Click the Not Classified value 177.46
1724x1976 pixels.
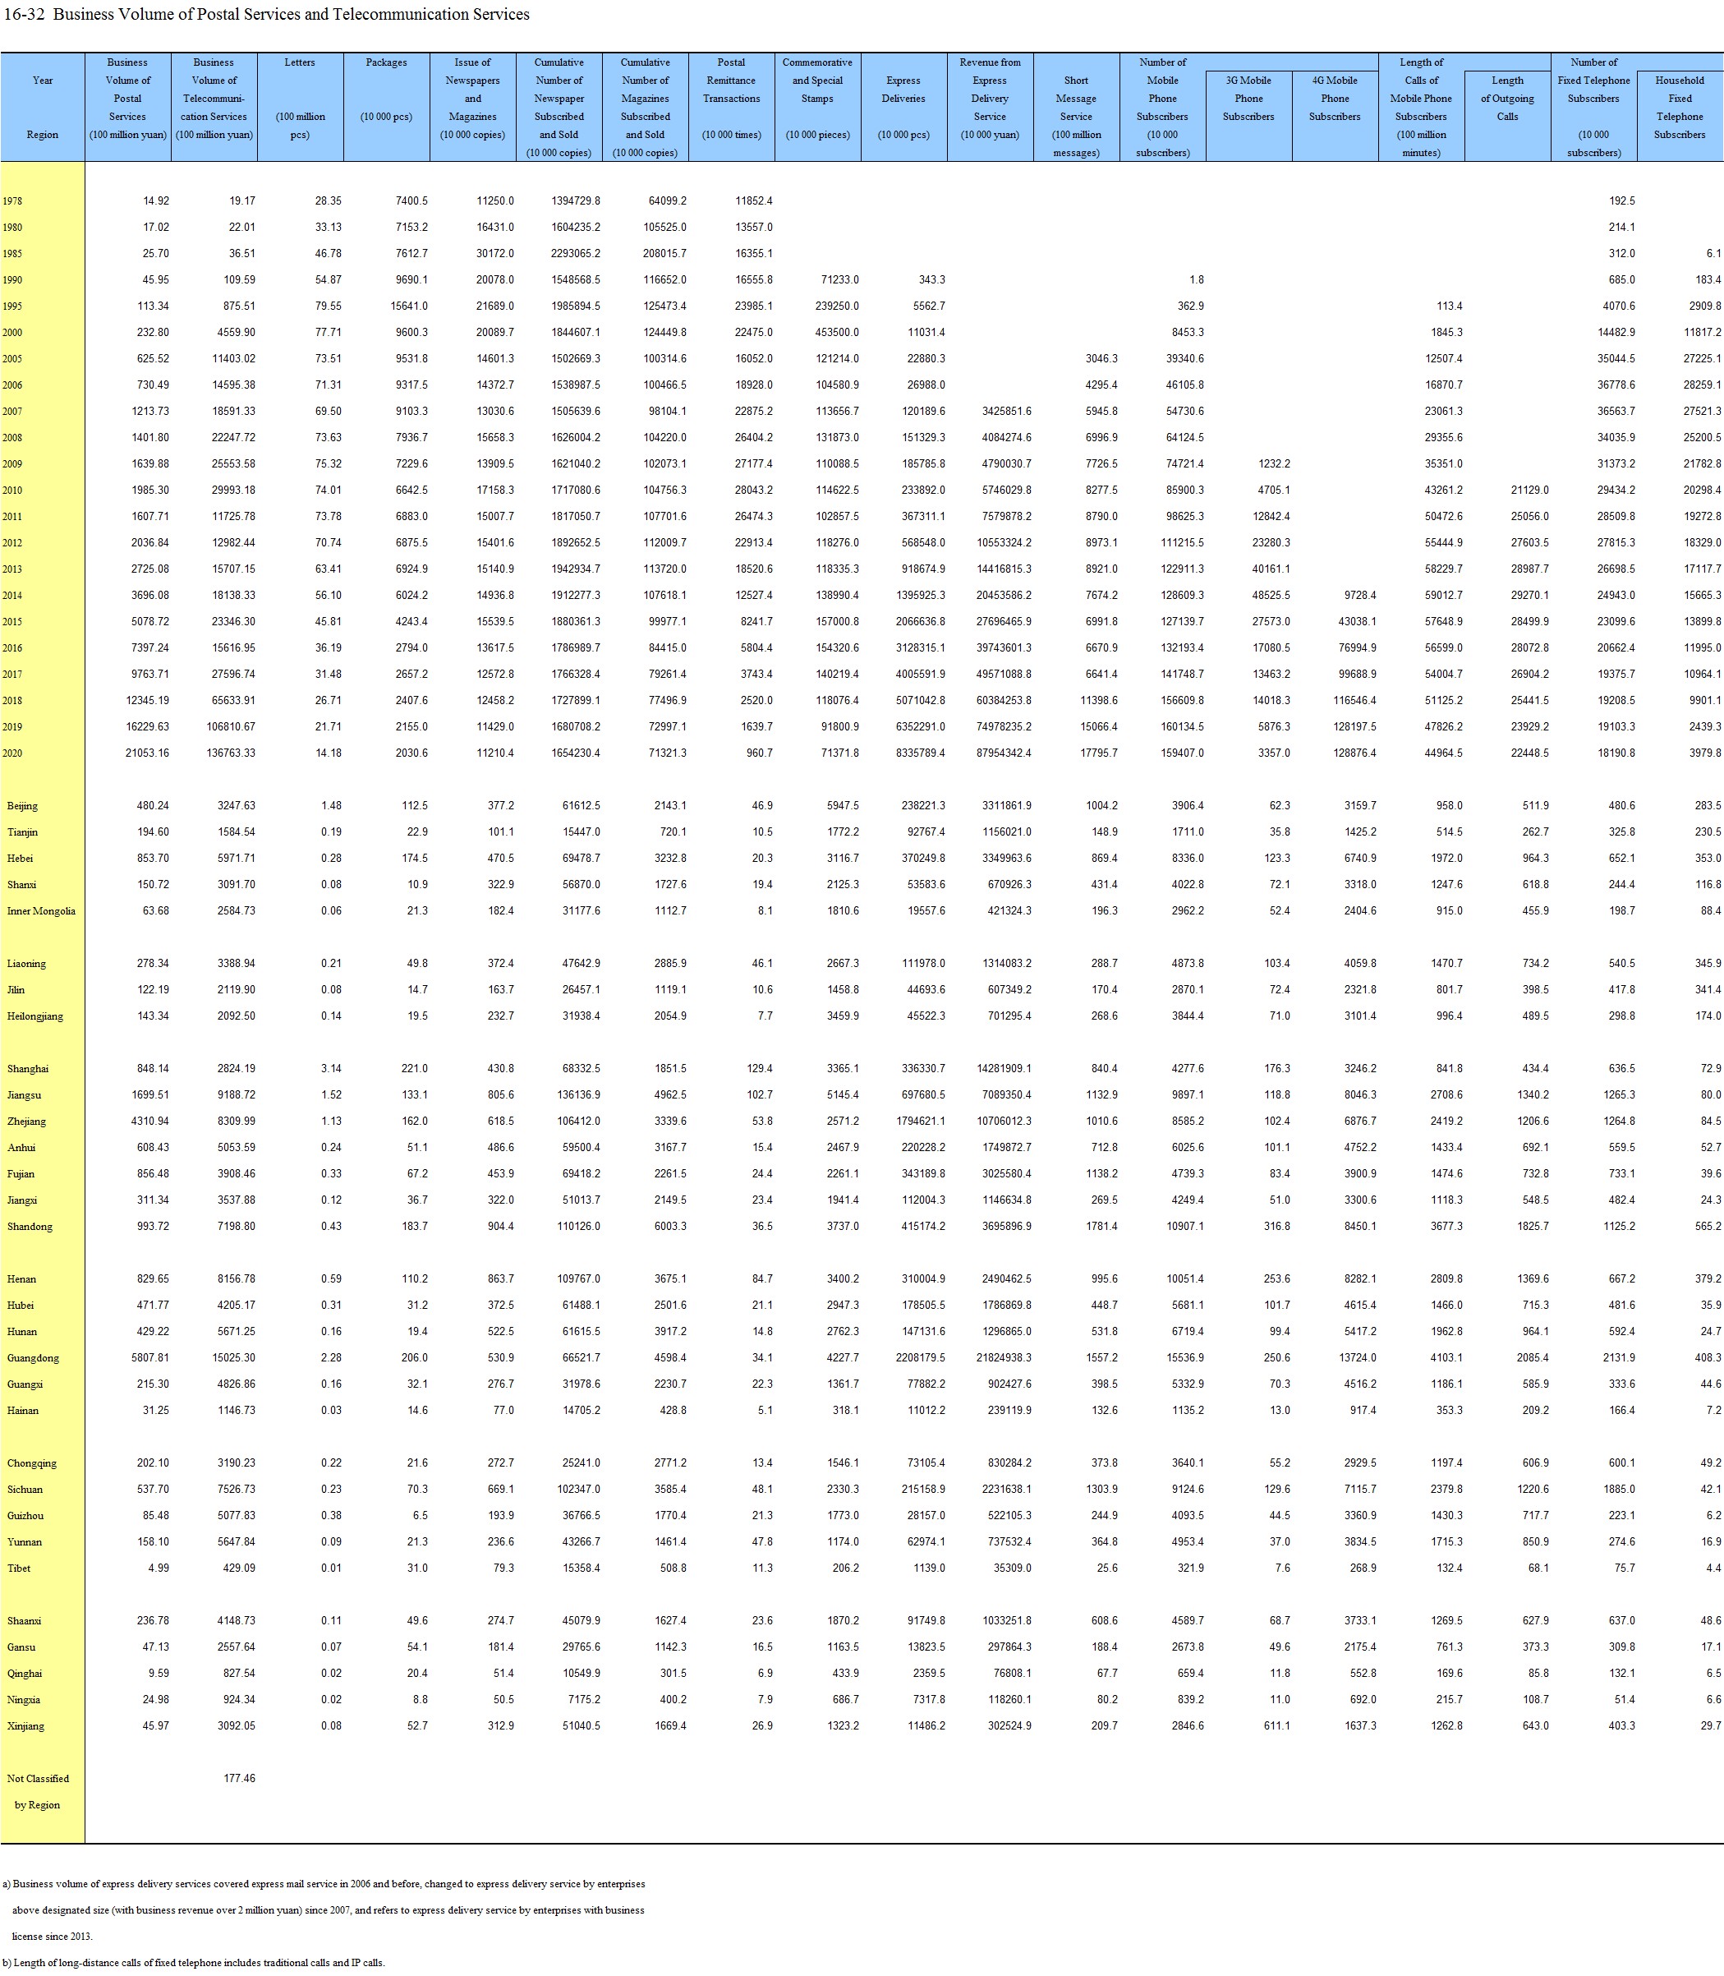click(x=238, y=1778)
